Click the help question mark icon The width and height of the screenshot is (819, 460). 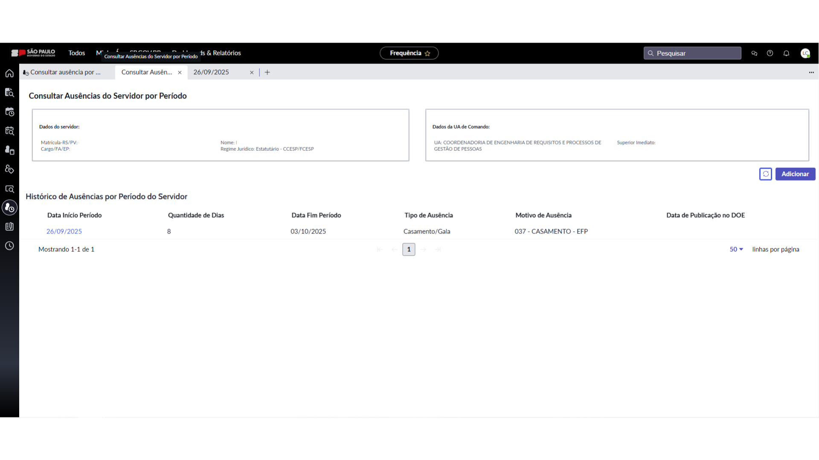tap(770, 53)
